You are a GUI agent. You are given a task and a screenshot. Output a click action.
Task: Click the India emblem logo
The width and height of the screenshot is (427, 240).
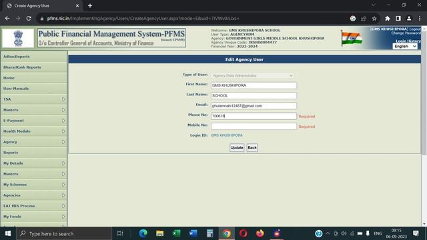(x=18, y=39)
